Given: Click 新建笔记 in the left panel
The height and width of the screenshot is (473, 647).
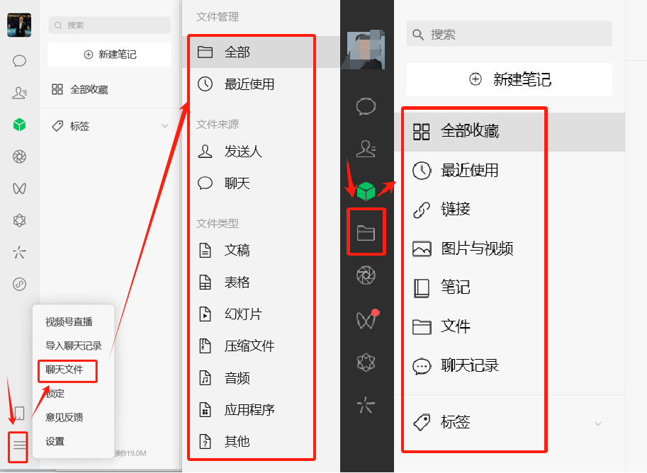Looking at the screenshot, I should [x=109, y=55].
